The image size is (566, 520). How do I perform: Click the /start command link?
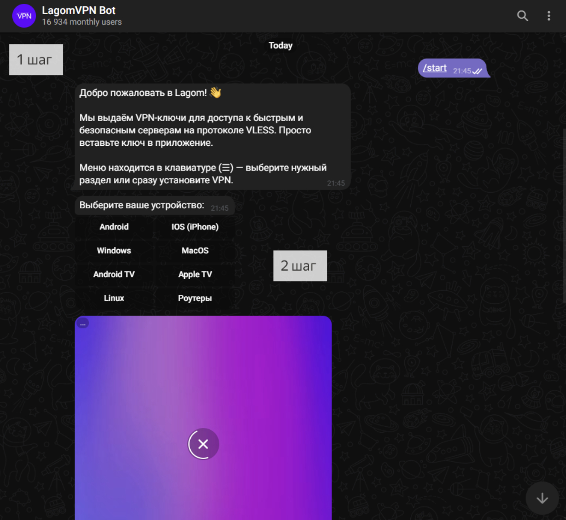point(435,68)
